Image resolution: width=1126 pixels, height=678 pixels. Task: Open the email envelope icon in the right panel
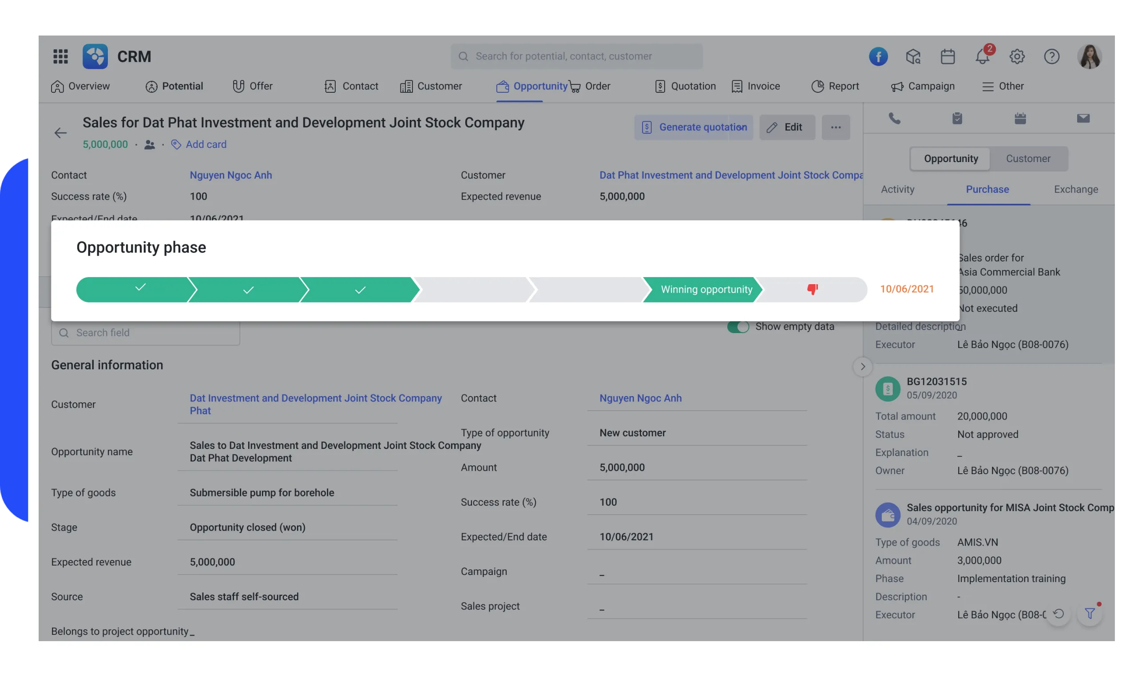(x=1084, y=119)
